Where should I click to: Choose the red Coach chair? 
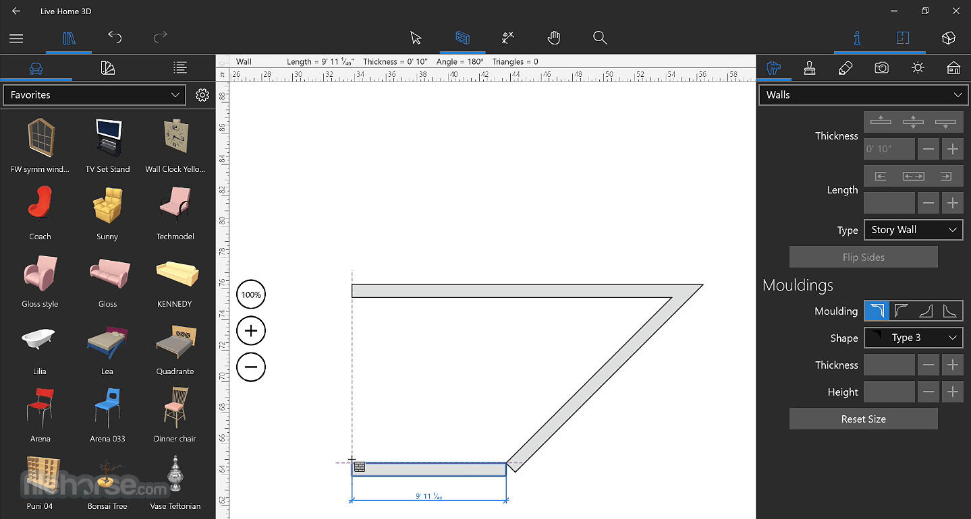coord(40,206)
